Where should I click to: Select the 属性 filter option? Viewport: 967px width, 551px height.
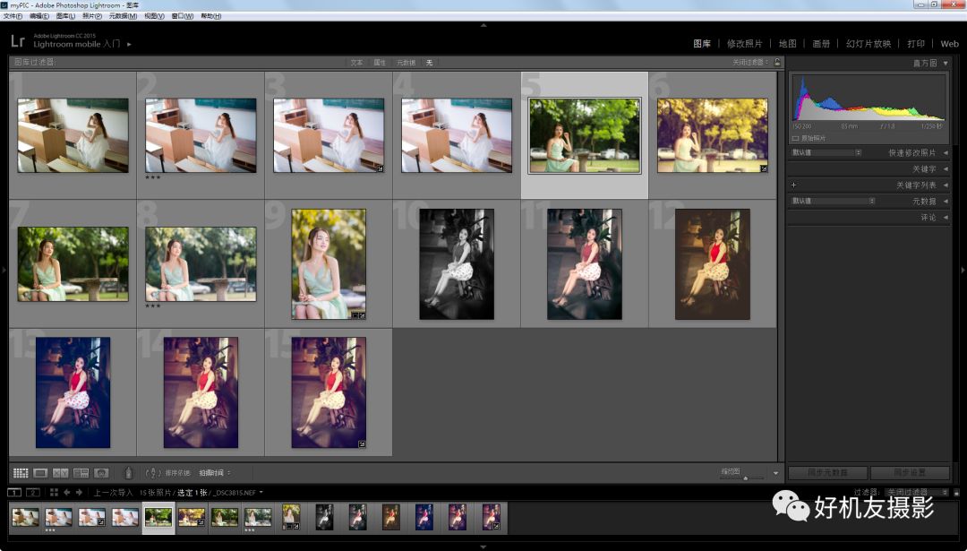tap(380, 63)
